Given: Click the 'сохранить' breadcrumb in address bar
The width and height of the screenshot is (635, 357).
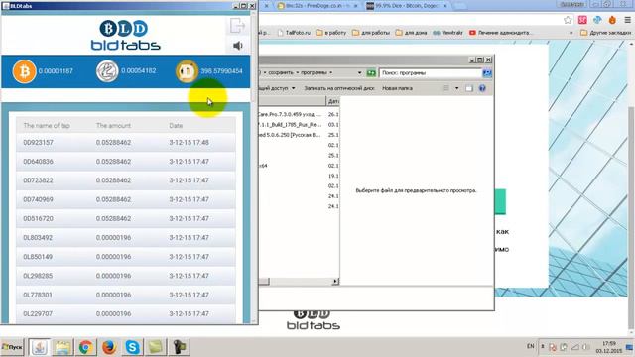Looking at the screenshot, I should click(281, 72).
